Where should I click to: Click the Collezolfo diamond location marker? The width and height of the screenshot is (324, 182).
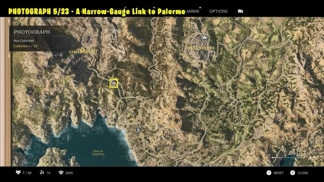click(x=83, y=49)
